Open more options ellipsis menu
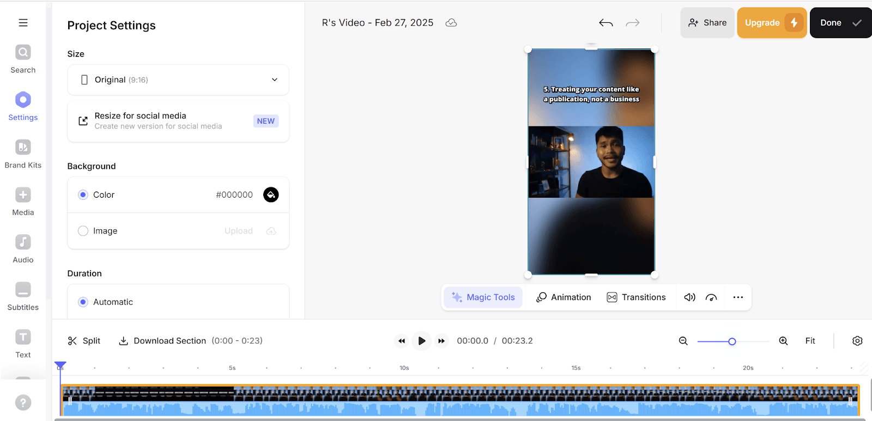This screenshot has width=872, height=421. click(x=738, y=297)
